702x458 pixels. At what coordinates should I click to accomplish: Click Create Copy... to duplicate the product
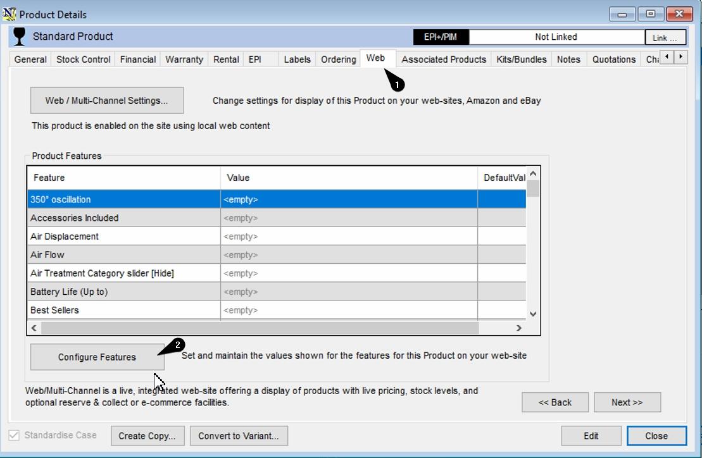pyautogui.click(x=147, y=435)
